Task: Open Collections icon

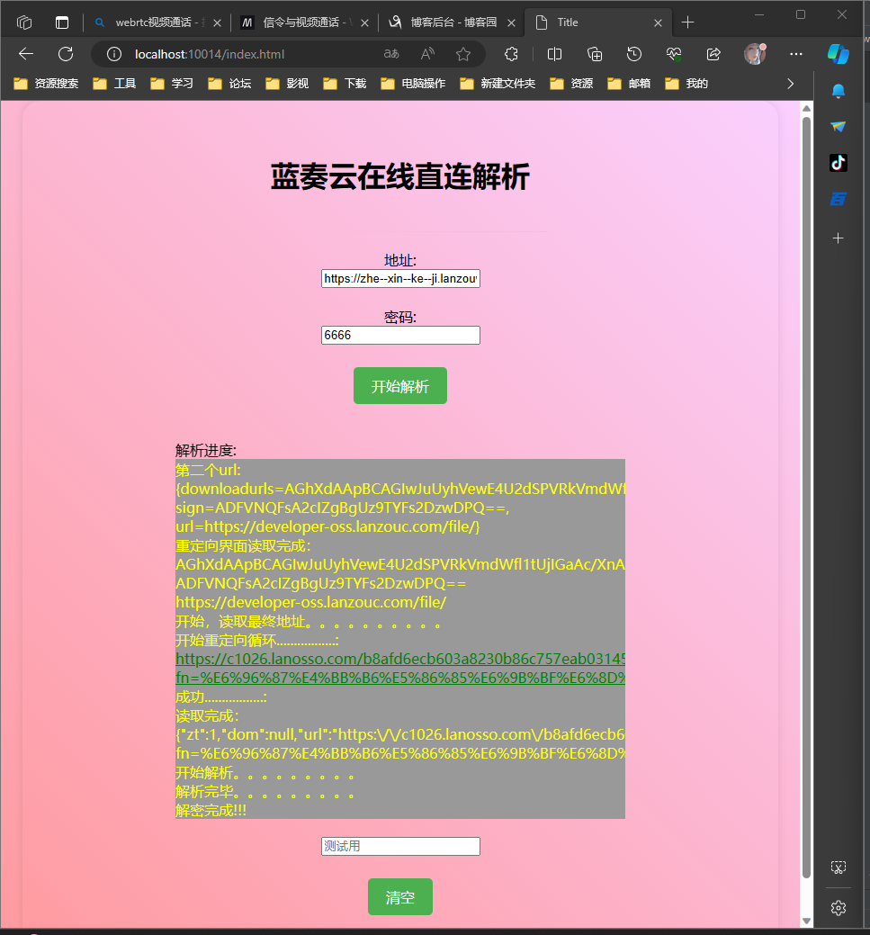Action: coord(595,54)
